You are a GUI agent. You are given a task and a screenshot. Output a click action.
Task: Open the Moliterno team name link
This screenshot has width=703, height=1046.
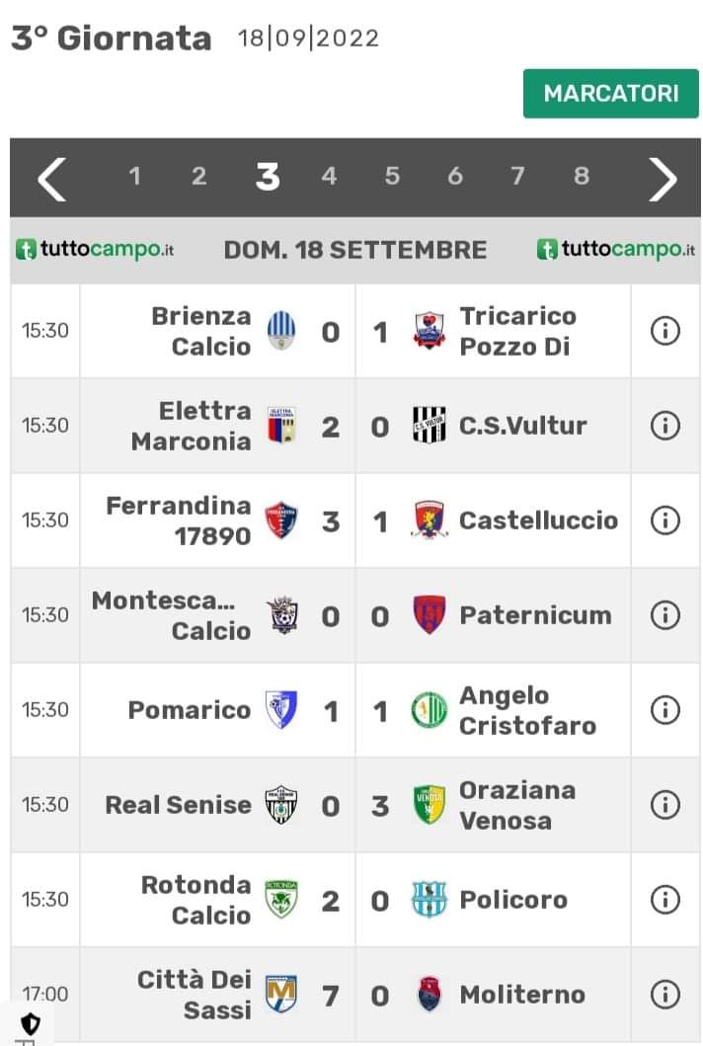click(522, 994)
